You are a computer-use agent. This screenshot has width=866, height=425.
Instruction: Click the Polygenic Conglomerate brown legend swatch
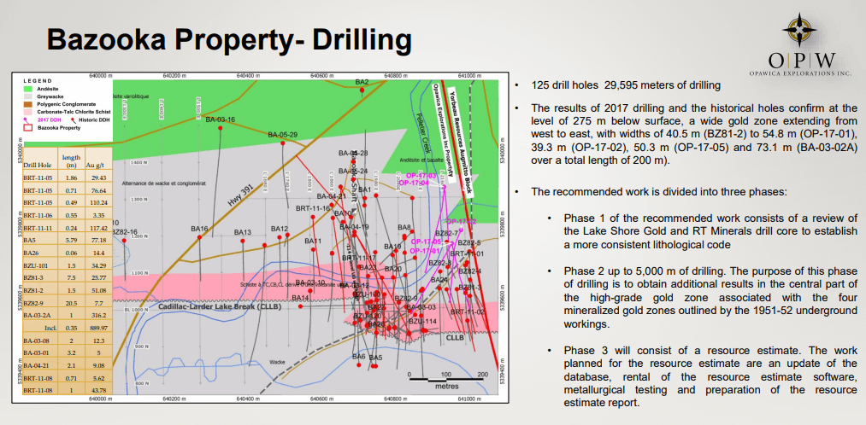tap(28, 103)
